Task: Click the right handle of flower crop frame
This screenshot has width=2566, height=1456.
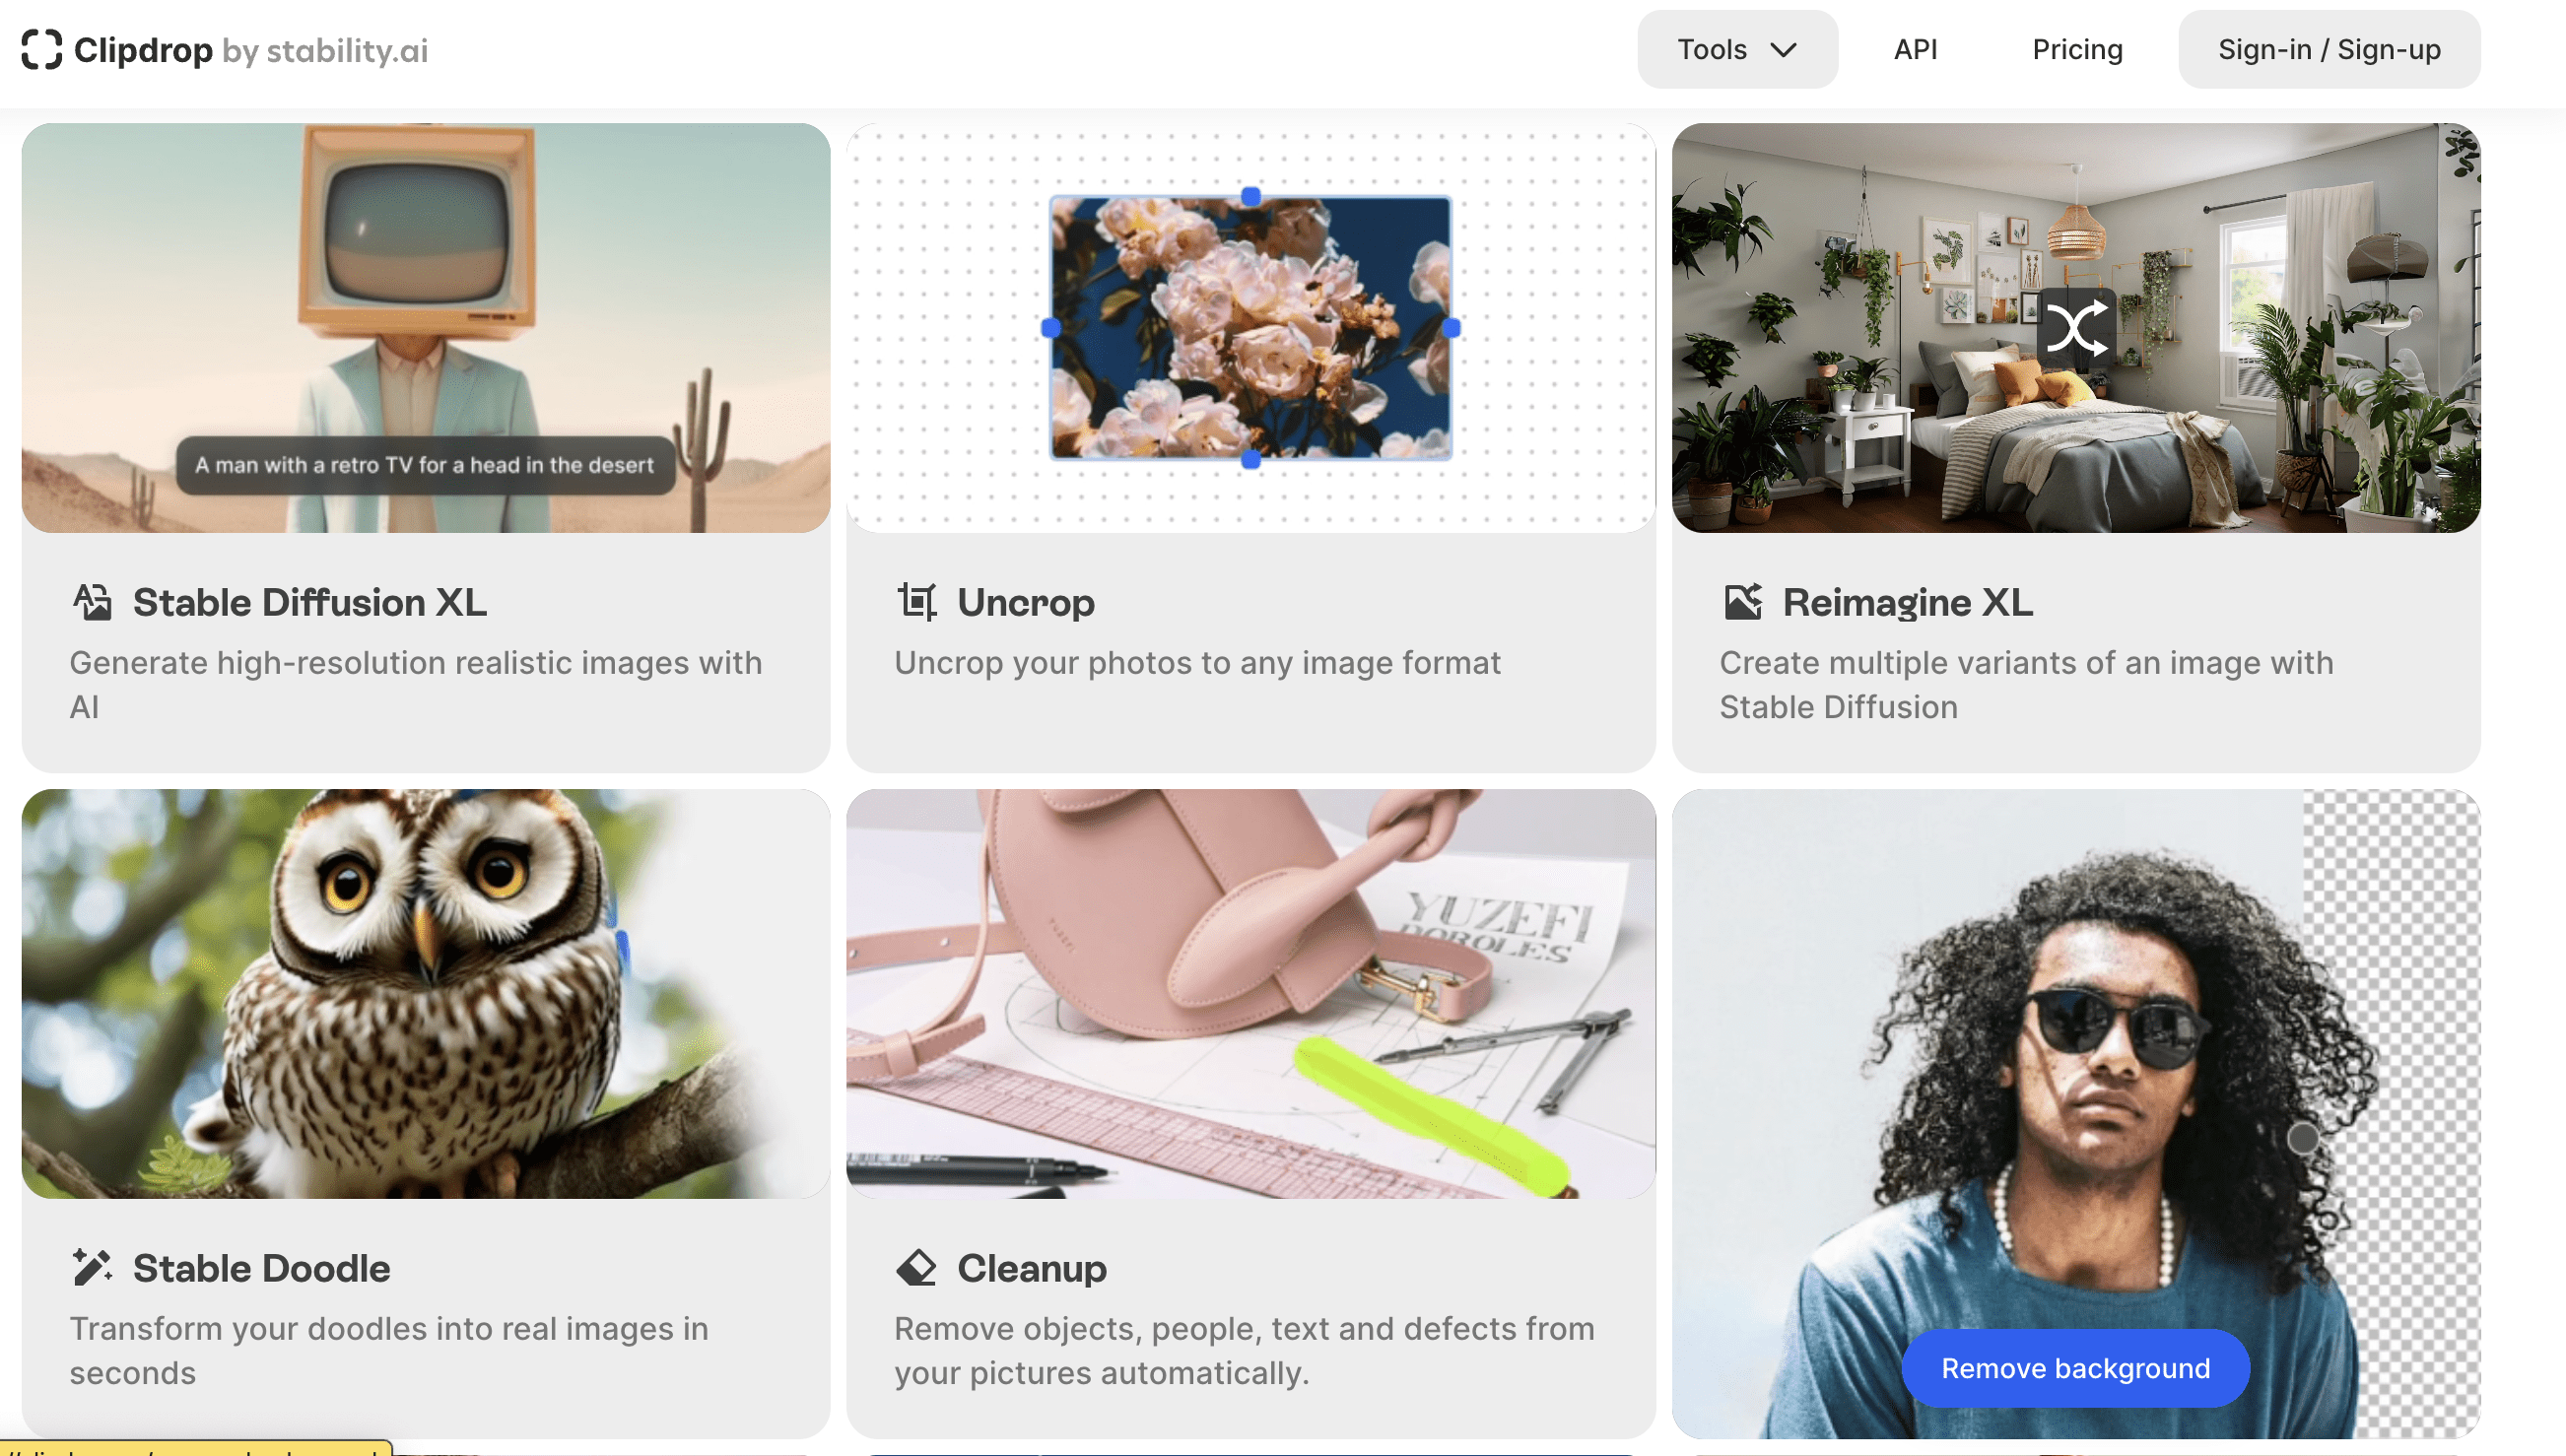Action: pyautogui.click(x=1451, y=328)
